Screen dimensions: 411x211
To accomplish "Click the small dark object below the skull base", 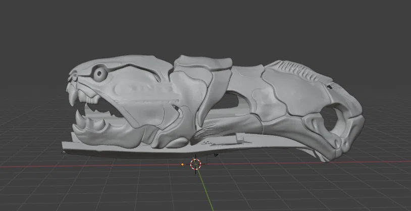I will click(216, 155).
